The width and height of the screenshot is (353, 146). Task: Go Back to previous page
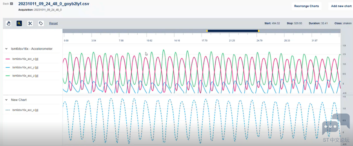6,4
